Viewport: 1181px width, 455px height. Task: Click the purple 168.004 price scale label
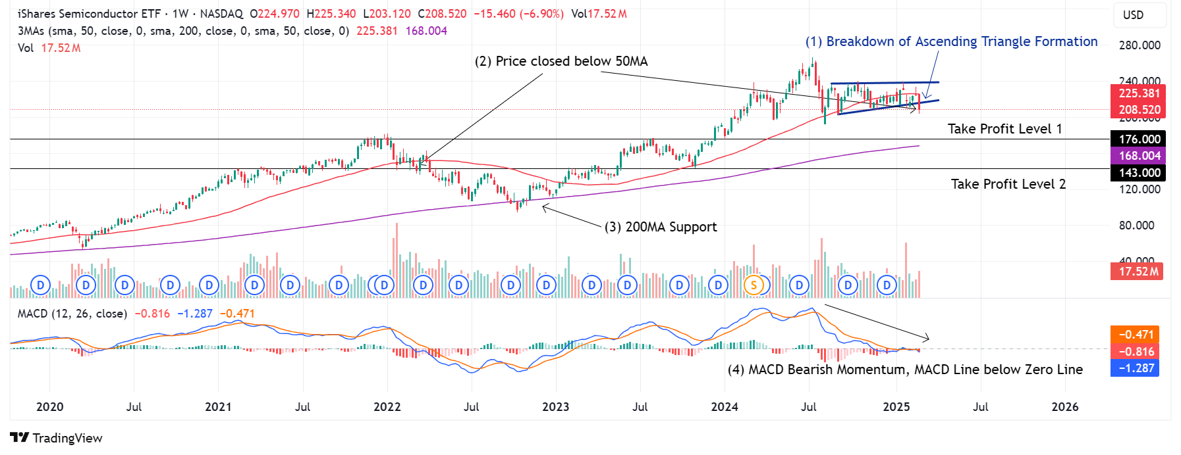tap(1138, 156)
